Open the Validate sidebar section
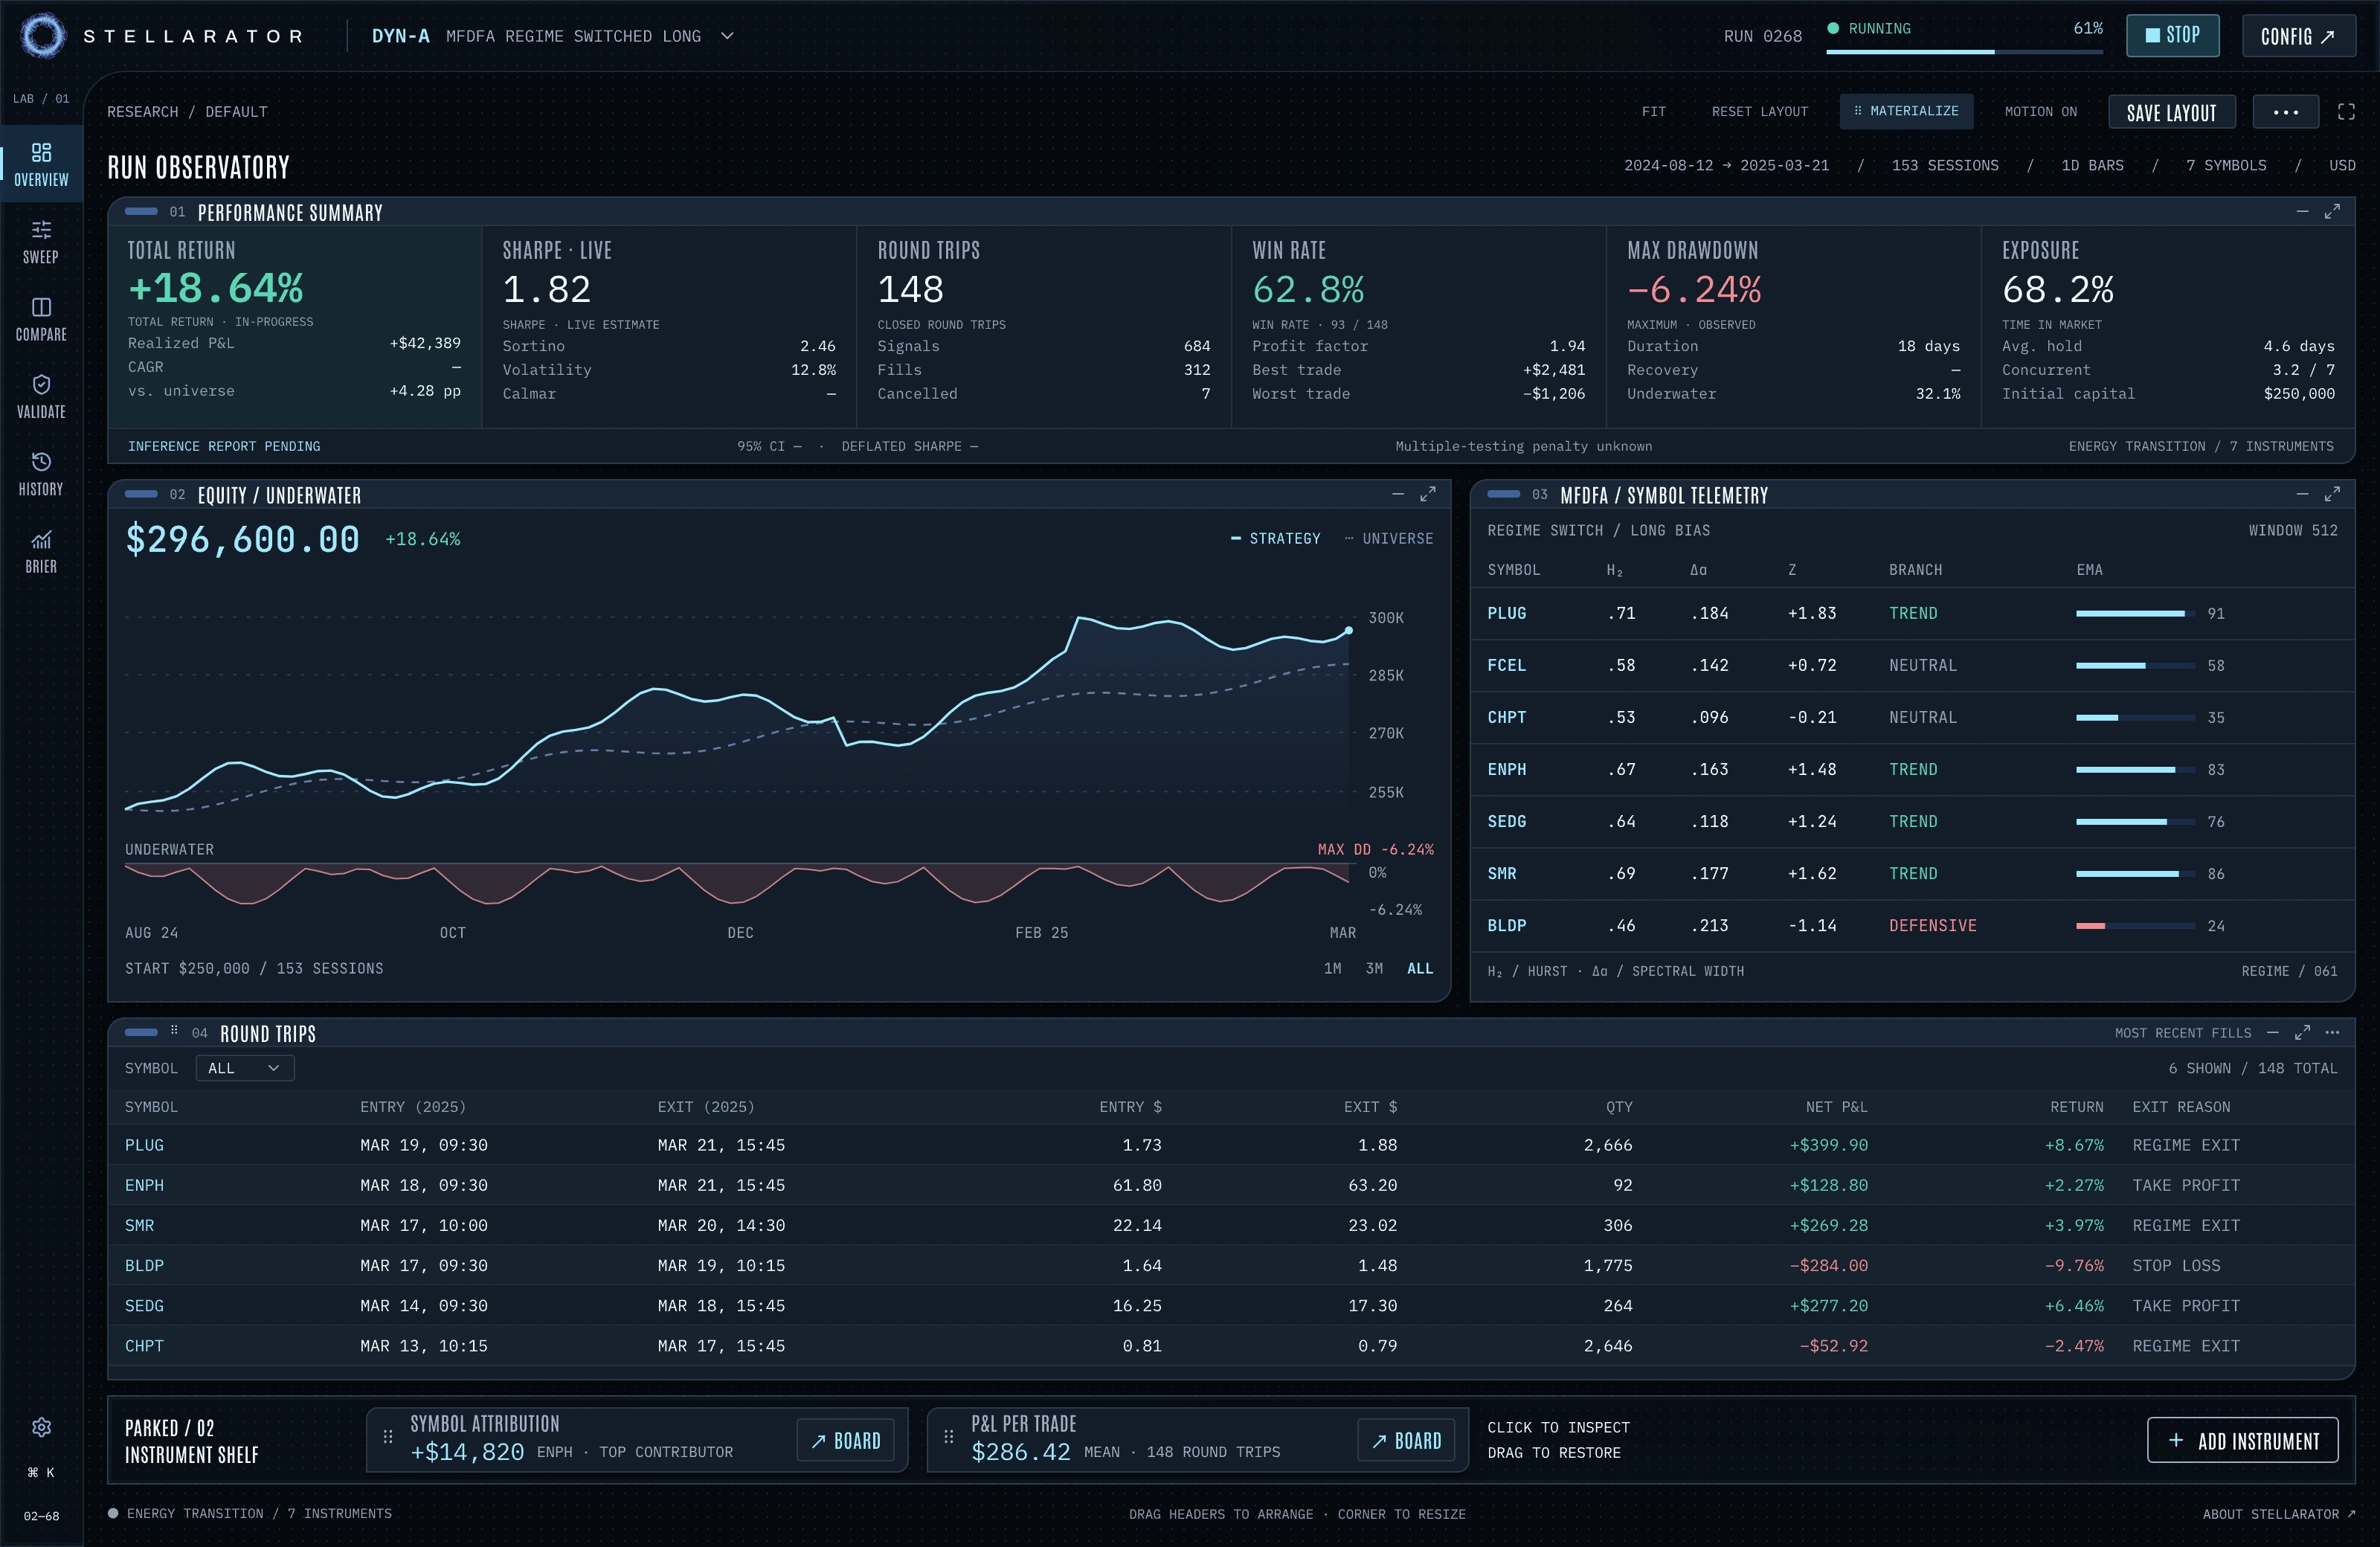2380x1547 pixels. click(41, 397)
